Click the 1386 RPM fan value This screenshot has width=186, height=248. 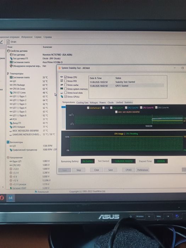(x=47, y=146)
